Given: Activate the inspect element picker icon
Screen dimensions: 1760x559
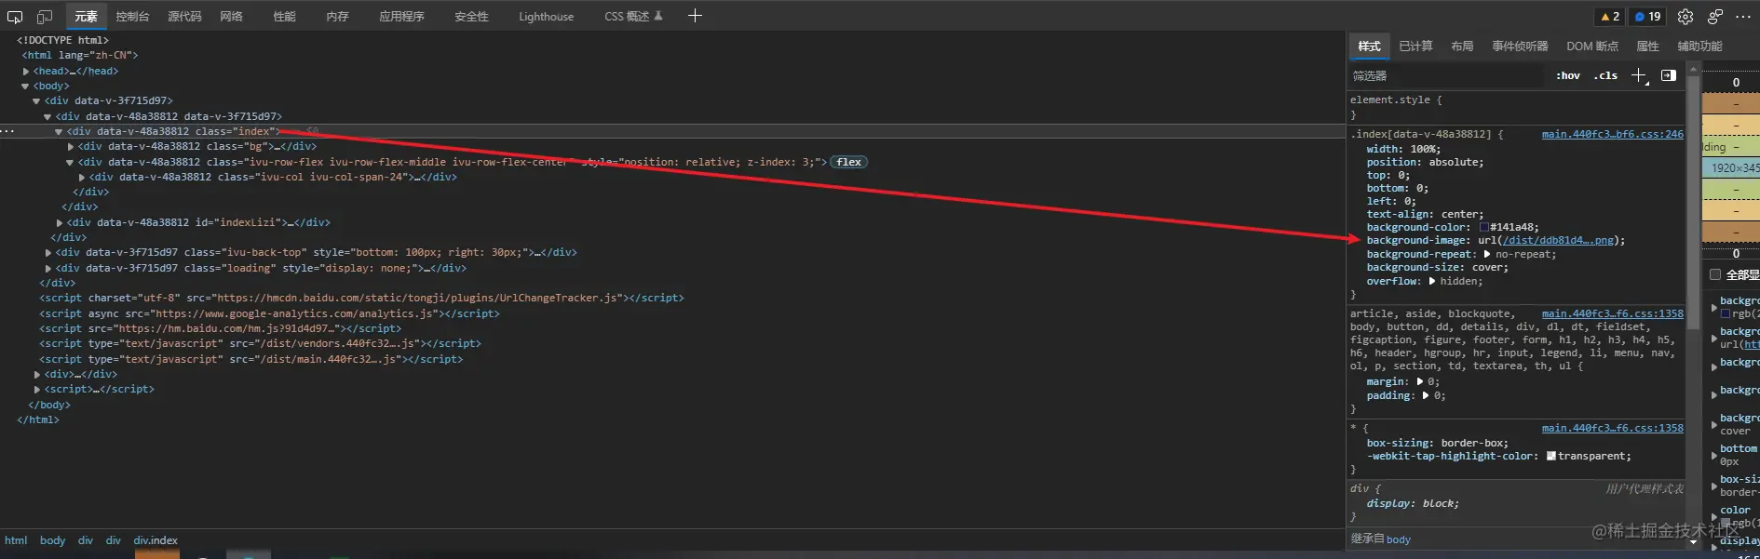Looking at the screenshot, I should click(x=15, y=17).
